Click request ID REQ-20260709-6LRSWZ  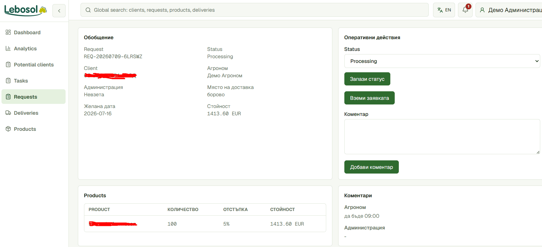tap(113, 56)
